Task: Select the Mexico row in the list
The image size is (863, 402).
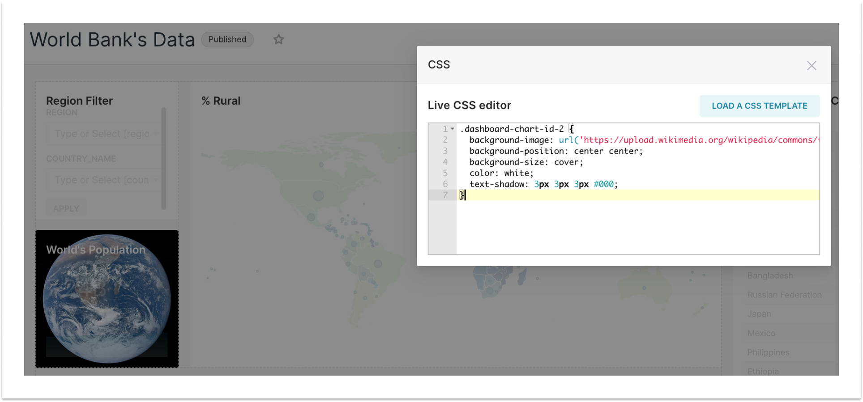Action: pyautogui.click(x=761, y=333)
